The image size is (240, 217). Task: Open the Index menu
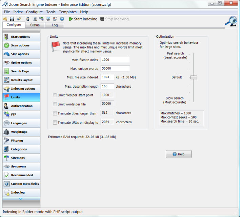pos(18,12)
